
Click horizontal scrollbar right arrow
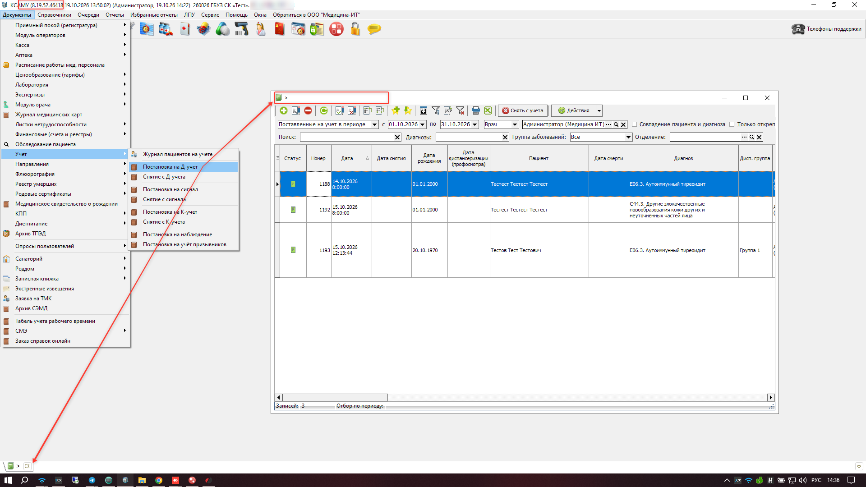pyautogui.click(x=771, y=397)
